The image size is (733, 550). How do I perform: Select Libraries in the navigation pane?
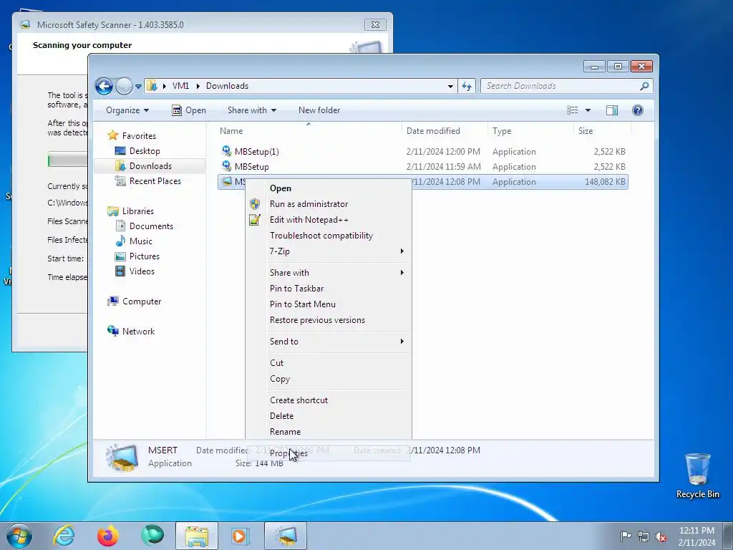pyautogui.click(x=138, y=211)
